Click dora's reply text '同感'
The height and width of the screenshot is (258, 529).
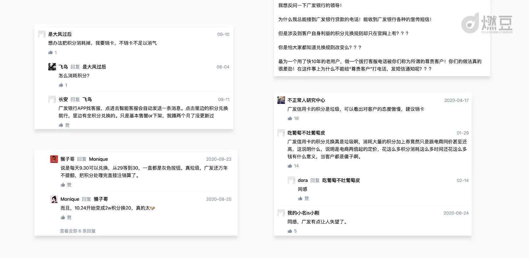(303, 189)
